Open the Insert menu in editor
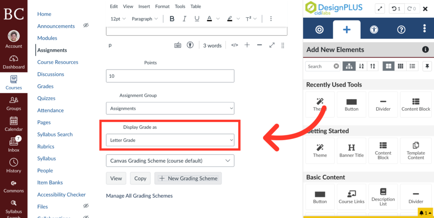Image resolution: width=434 pixels, height=218 pixels. click(144, 6)
